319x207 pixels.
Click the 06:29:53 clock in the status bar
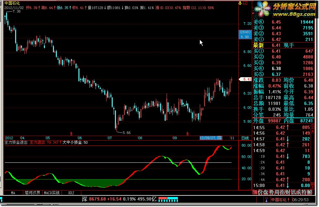point(301,200)
